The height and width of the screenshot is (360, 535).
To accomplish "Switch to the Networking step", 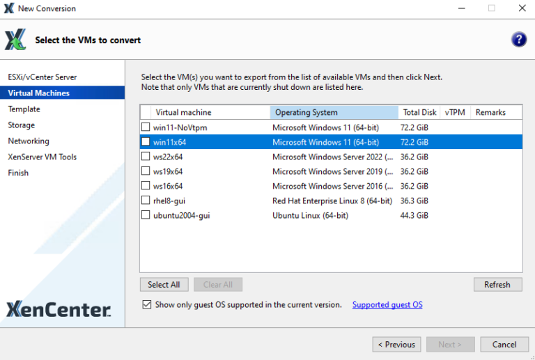I will (x=29, y=141).
